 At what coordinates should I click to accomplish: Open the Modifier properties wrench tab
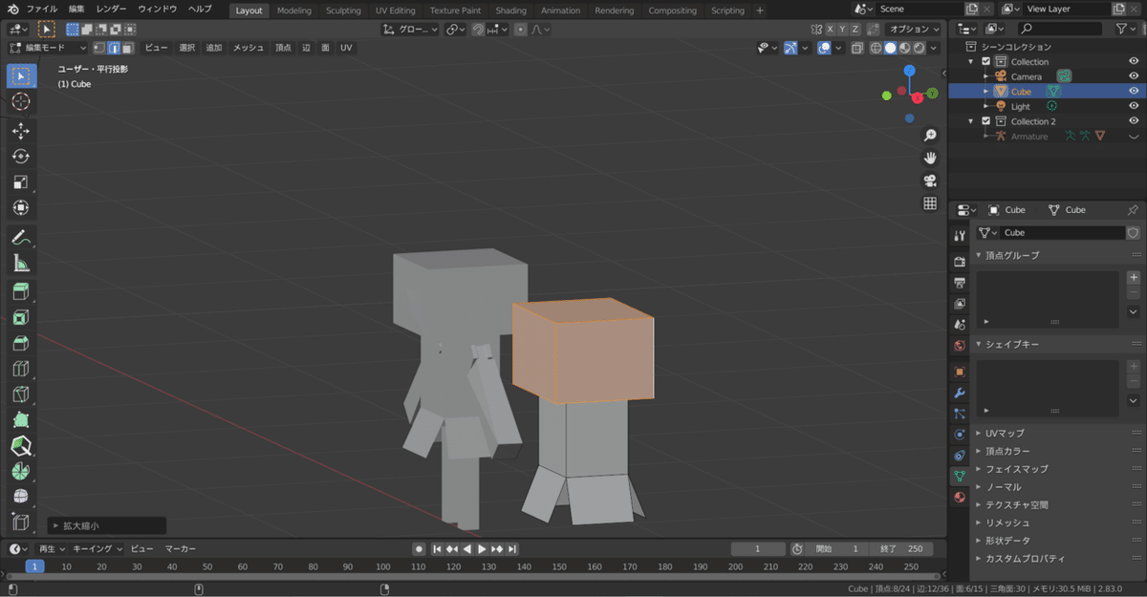(960, 393)
